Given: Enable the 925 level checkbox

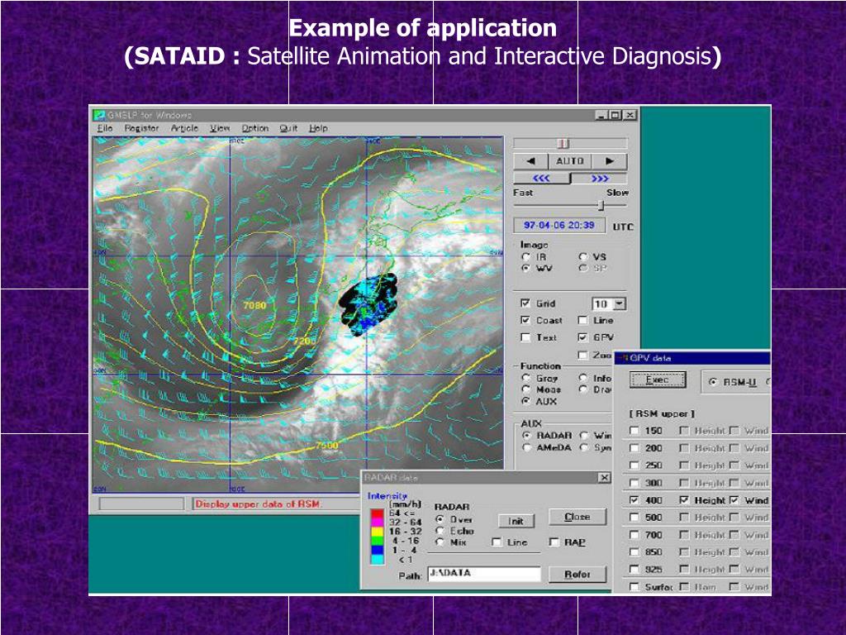Looking at the screenshot, I should coord(634,569).
